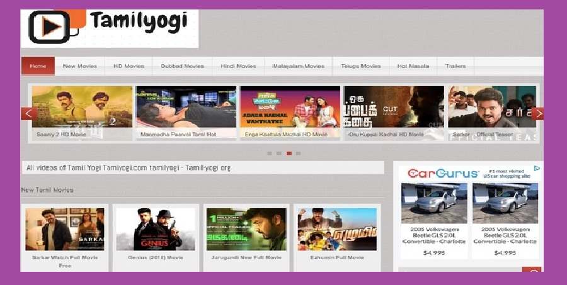Open Ezhumin Full Movie link
Screen dimensions: 567x285
(x=337, y=257)
